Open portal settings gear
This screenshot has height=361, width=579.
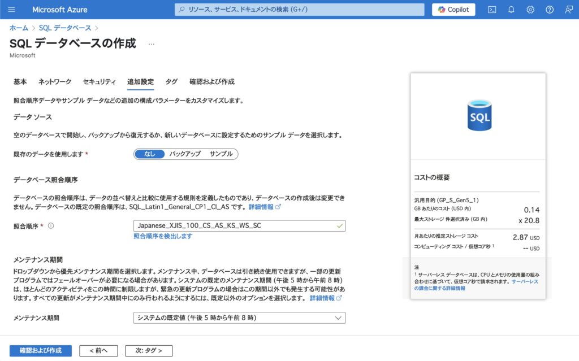coord(530,10)
